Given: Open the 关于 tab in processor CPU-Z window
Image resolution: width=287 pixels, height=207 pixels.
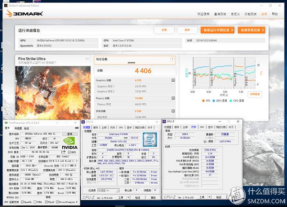Looking at the screenshot, I should (150, 128).
